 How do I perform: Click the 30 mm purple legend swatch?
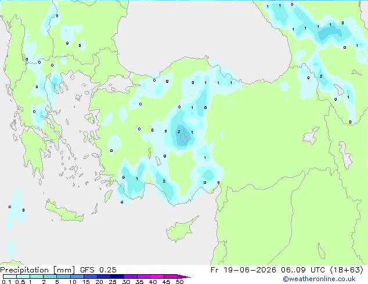click(131, 276)
